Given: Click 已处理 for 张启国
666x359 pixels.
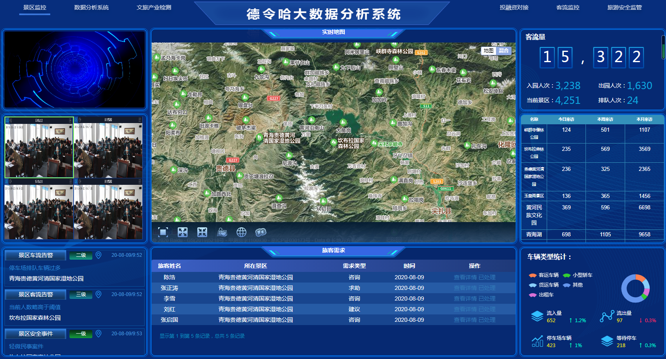Looking at the screenshot, I should tap(487, 320).
